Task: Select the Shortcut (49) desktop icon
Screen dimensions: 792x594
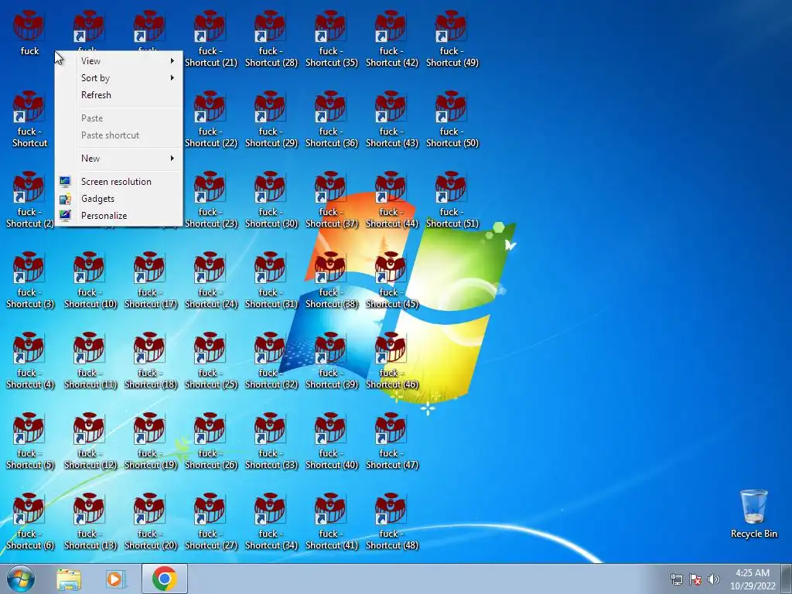Action: pos(452,40)
